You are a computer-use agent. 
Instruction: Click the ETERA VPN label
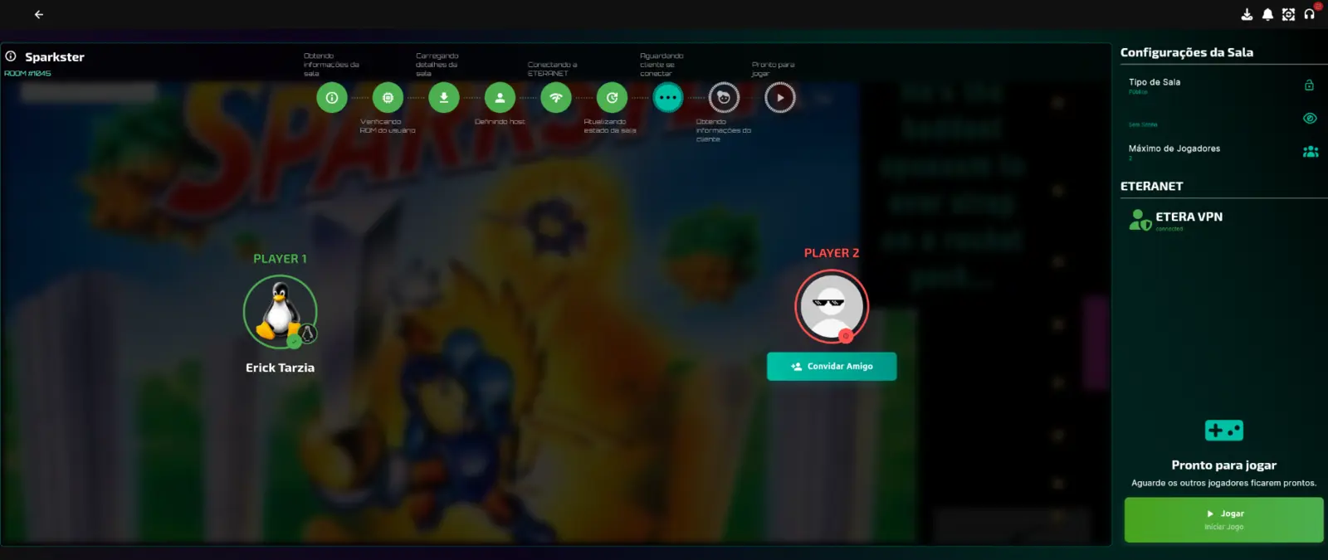coord(1189,217)
